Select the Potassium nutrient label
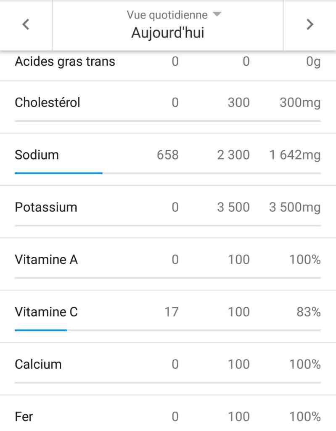 46,207
